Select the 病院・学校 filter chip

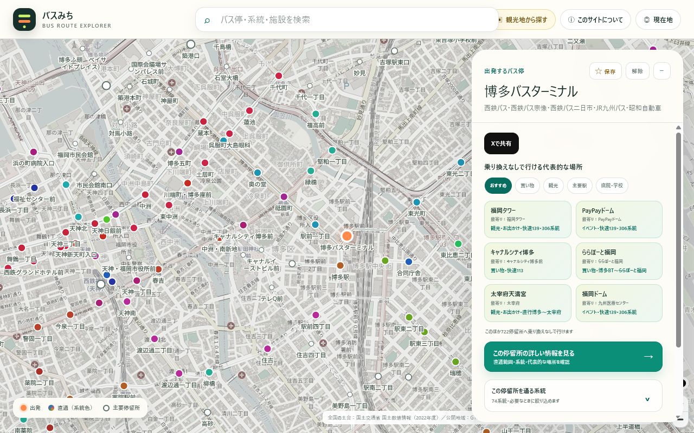click(x=612, y=186)
